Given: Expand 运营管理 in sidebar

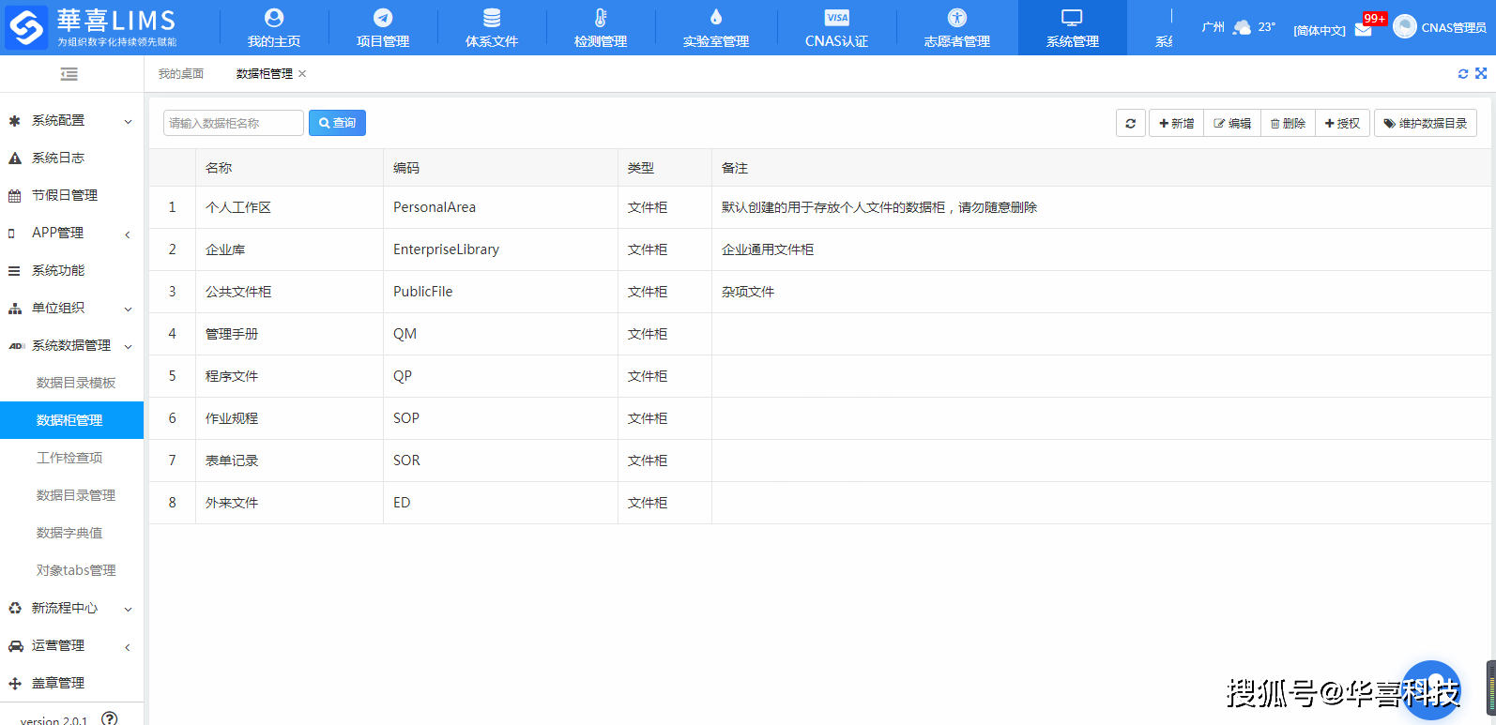Looking at the screenshot, I should (71, 645).
